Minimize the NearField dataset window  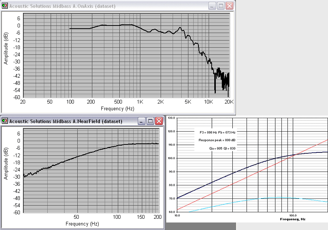141,121
